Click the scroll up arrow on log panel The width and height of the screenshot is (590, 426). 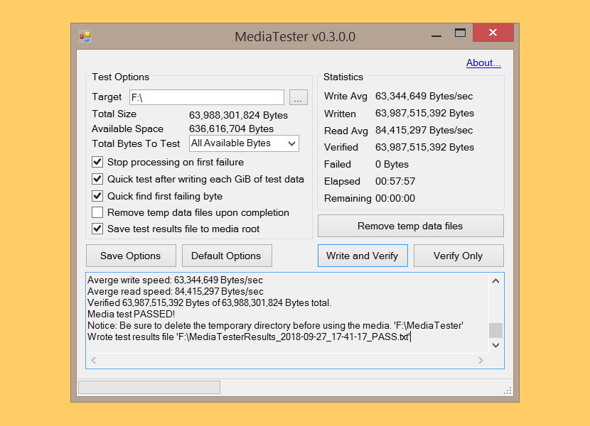click(x=495, y=280)
